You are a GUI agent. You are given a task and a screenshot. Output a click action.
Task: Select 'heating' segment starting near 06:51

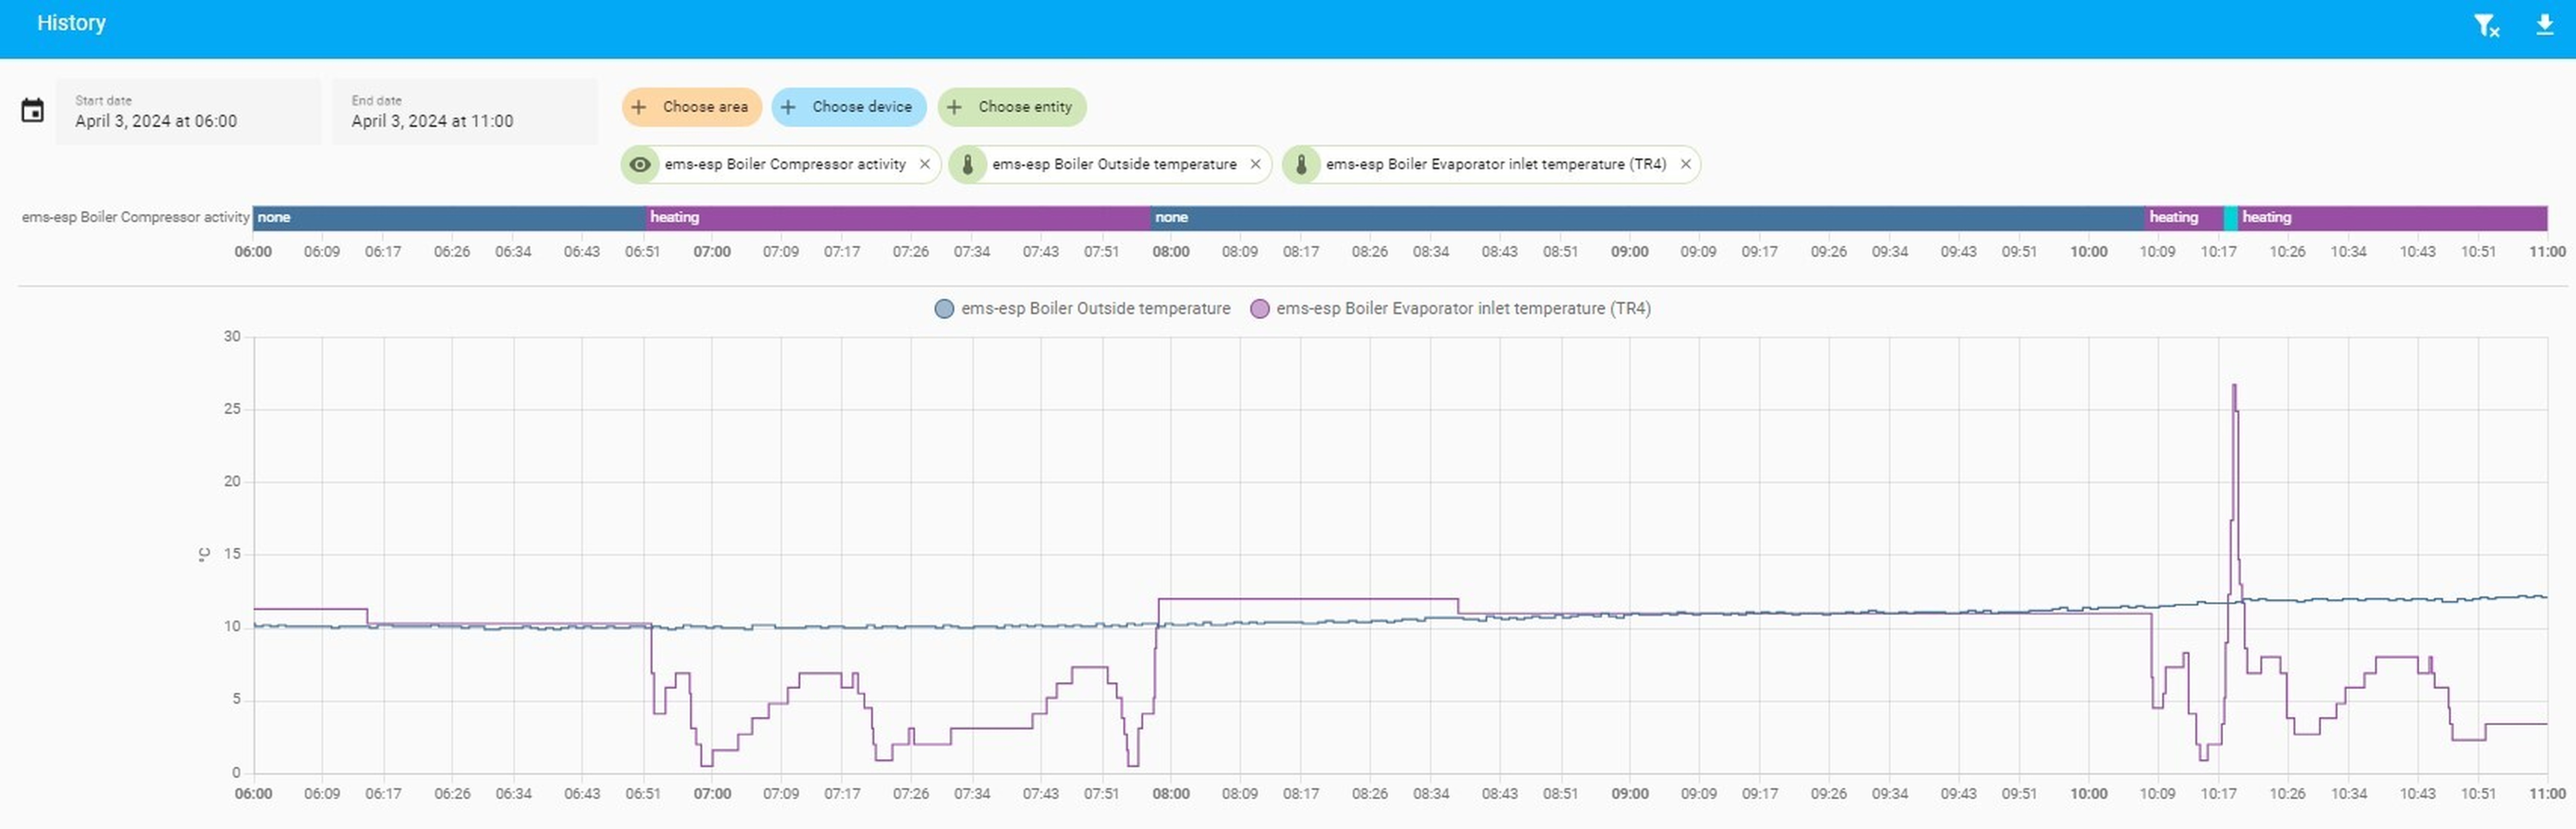click(898, 218)
